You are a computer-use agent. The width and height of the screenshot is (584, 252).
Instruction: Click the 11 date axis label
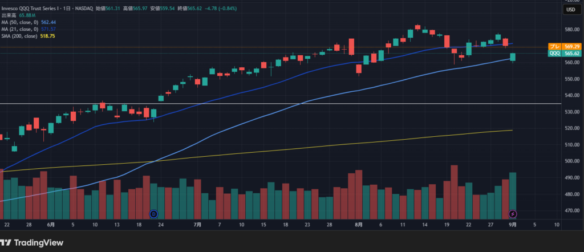point(403,225)
